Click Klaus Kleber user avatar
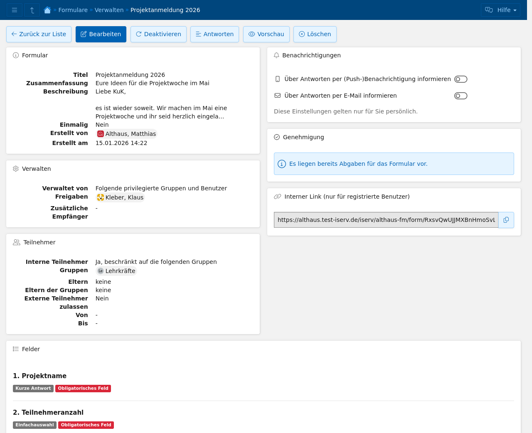The height and width of the screenshot is (433, 532). (x=101, y=197)
